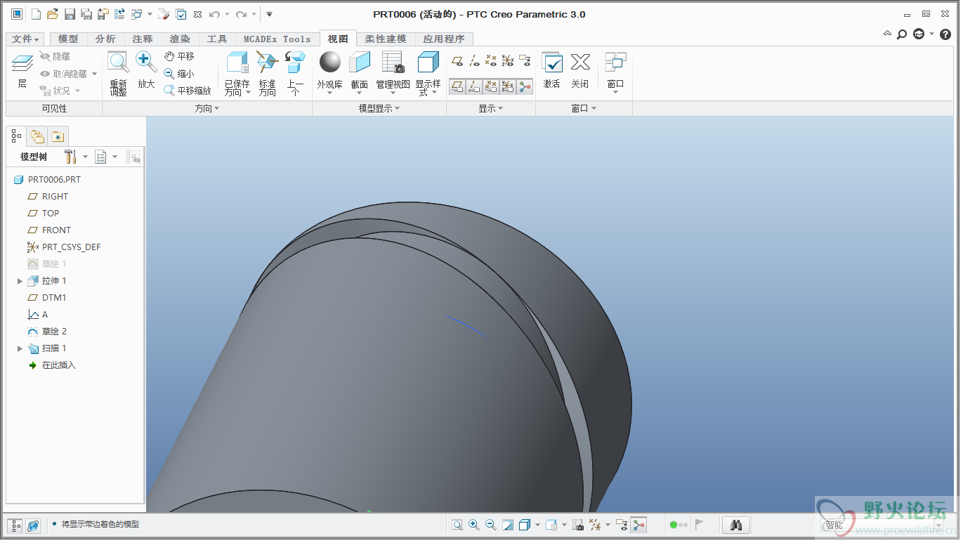Expand the 扫描 1 feature in the model tree
This screenshot has height=543, width=963.
point(20,348)
